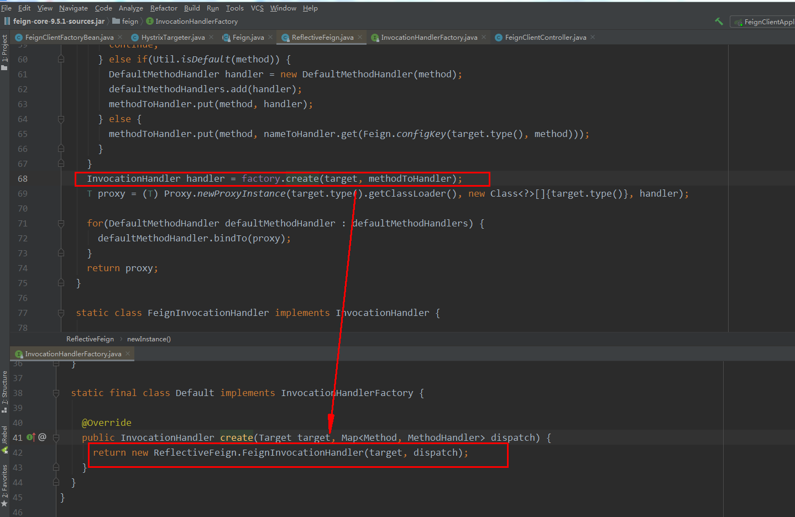Close the lower split InvocationHandlerFactory.java tab
Image resolution: width=795 pixels, height=517 pixels.
(128, 354)
